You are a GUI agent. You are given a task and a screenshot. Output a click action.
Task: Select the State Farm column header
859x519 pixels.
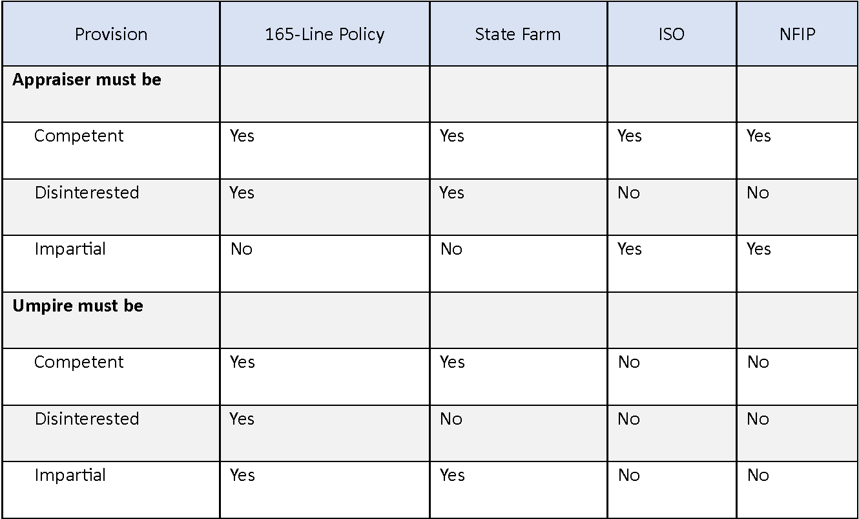coord(517,34)
